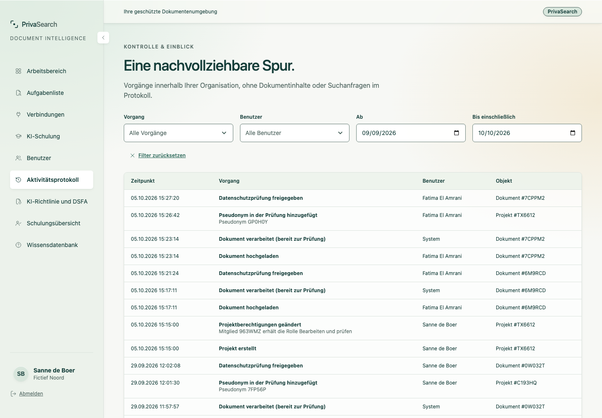The image size is (602, 418).
Task: Click the KI-Schulung graduation cap icon
Action: (x=18, y=136)
